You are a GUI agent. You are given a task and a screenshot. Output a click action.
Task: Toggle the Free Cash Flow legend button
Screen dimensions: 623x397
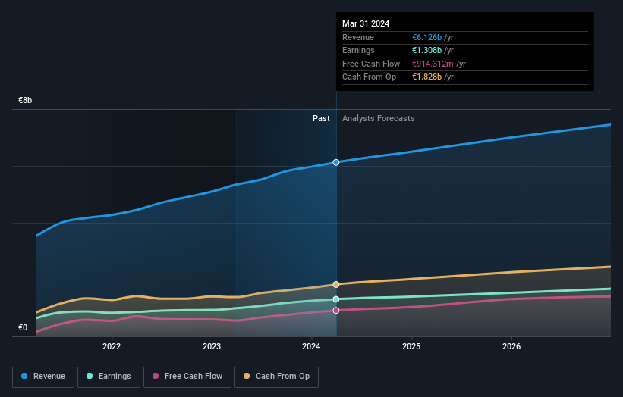coord(187,377)
